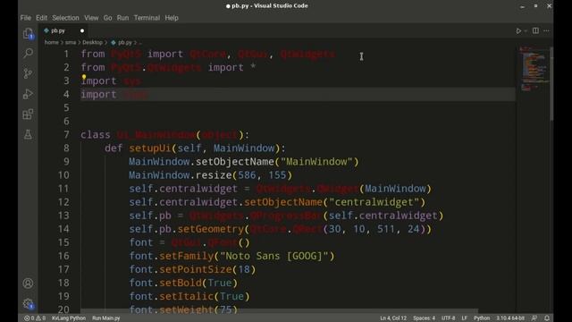The height and width of the screenshot is (322, 572).
Task: Click the feedback icon in status bar
Action: (x=534, y=318)
